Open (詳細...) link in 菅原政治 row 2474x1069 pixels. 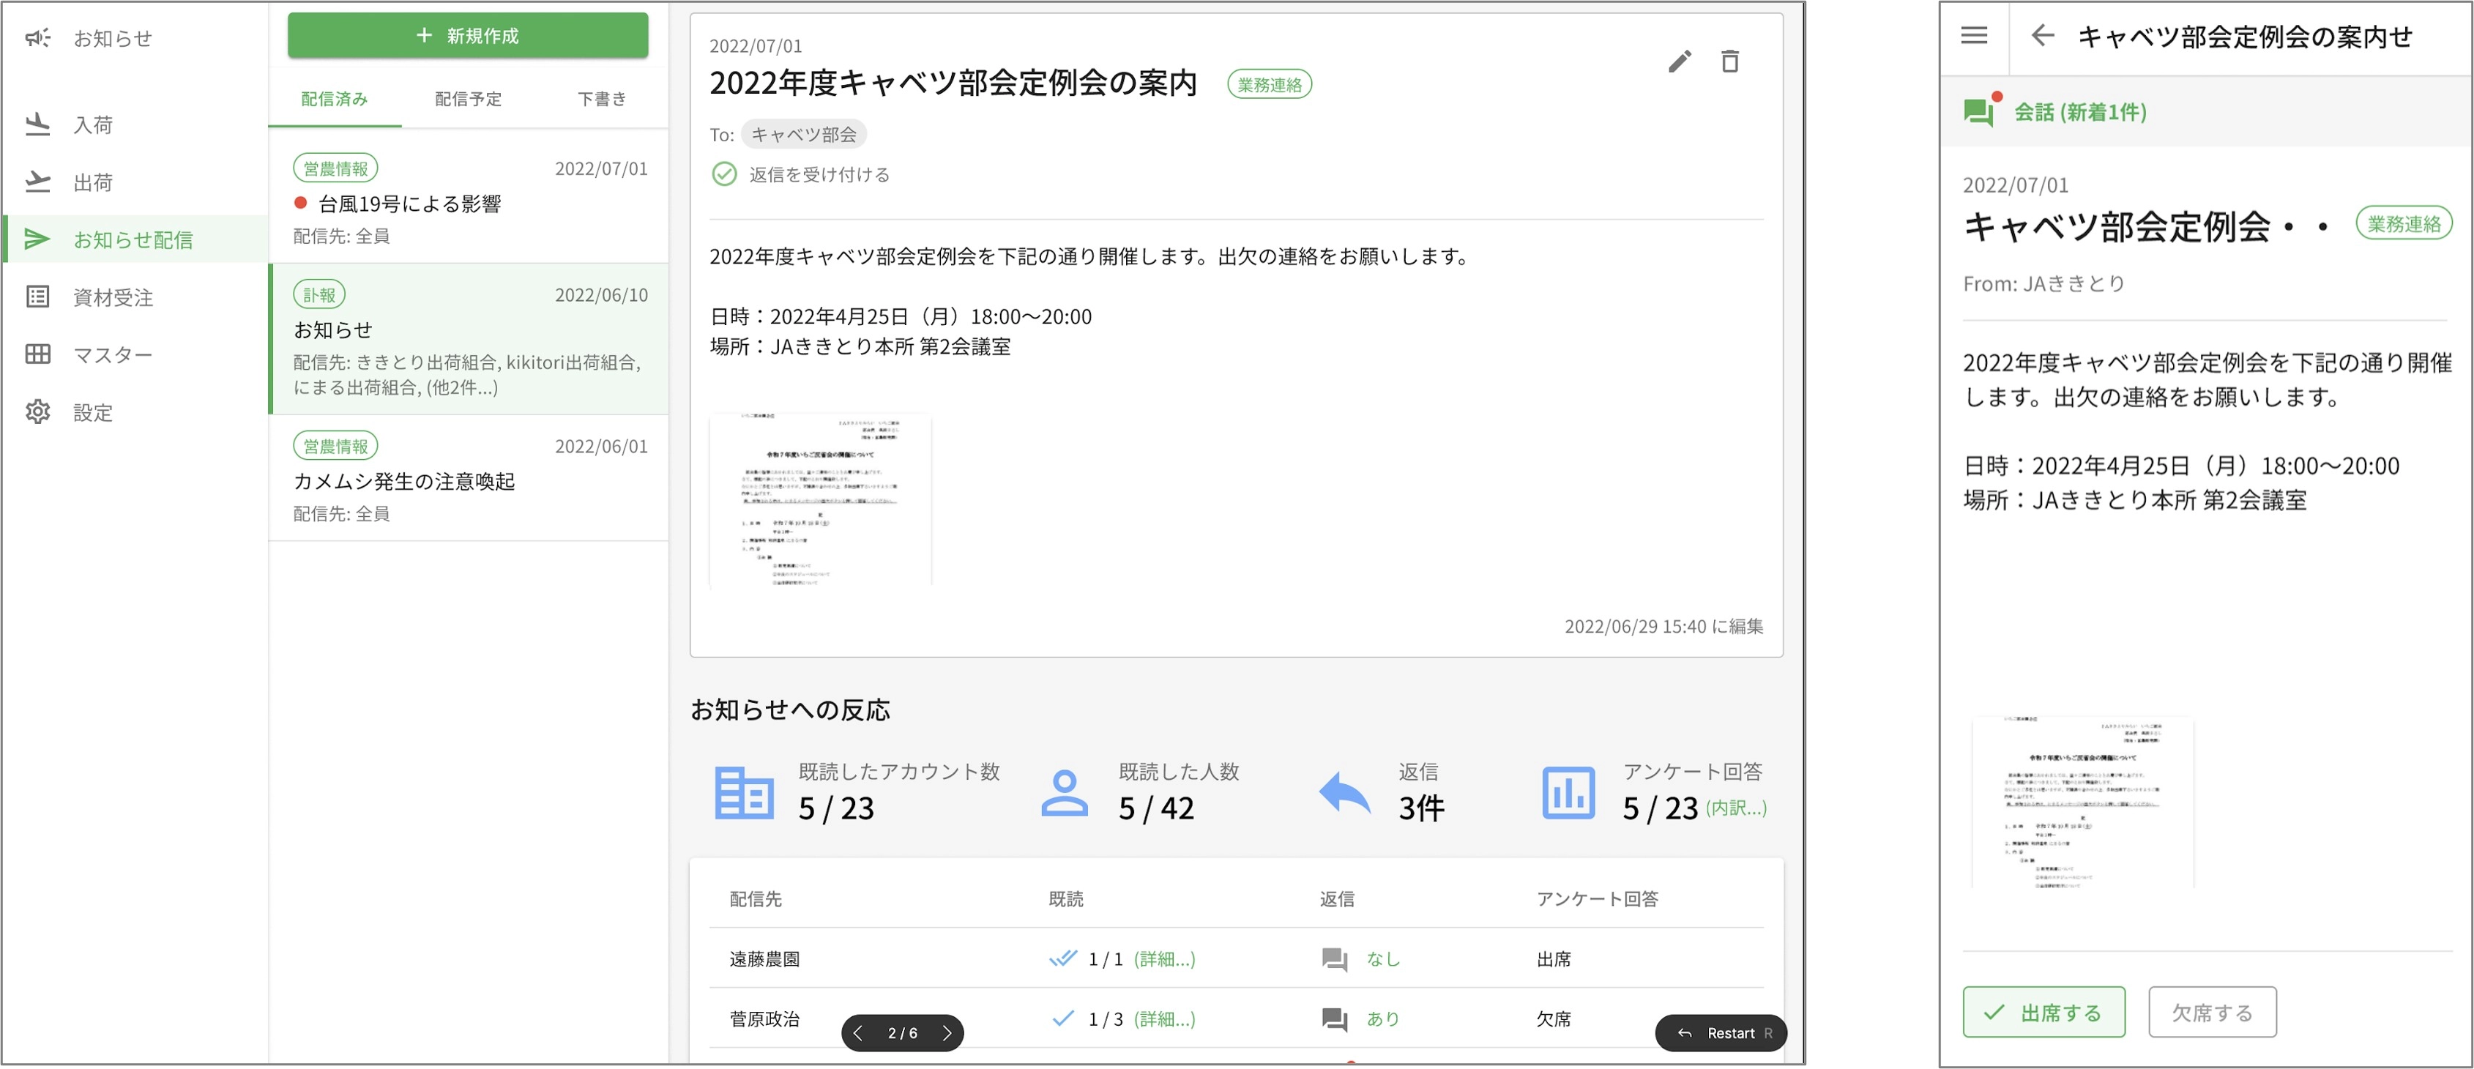coord(1164,1019)
